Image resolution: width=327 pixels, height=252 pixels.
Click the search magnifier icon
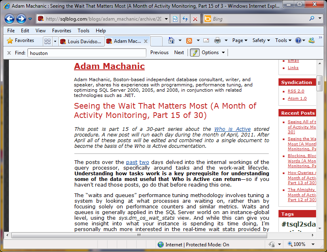pos(312,19)
